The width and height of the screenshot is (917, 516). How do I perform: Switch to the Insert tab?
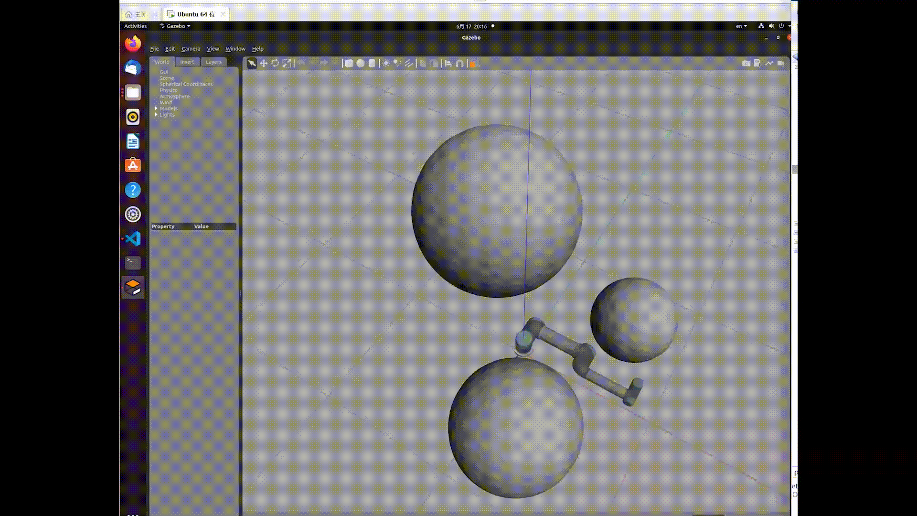coord(187,62)
